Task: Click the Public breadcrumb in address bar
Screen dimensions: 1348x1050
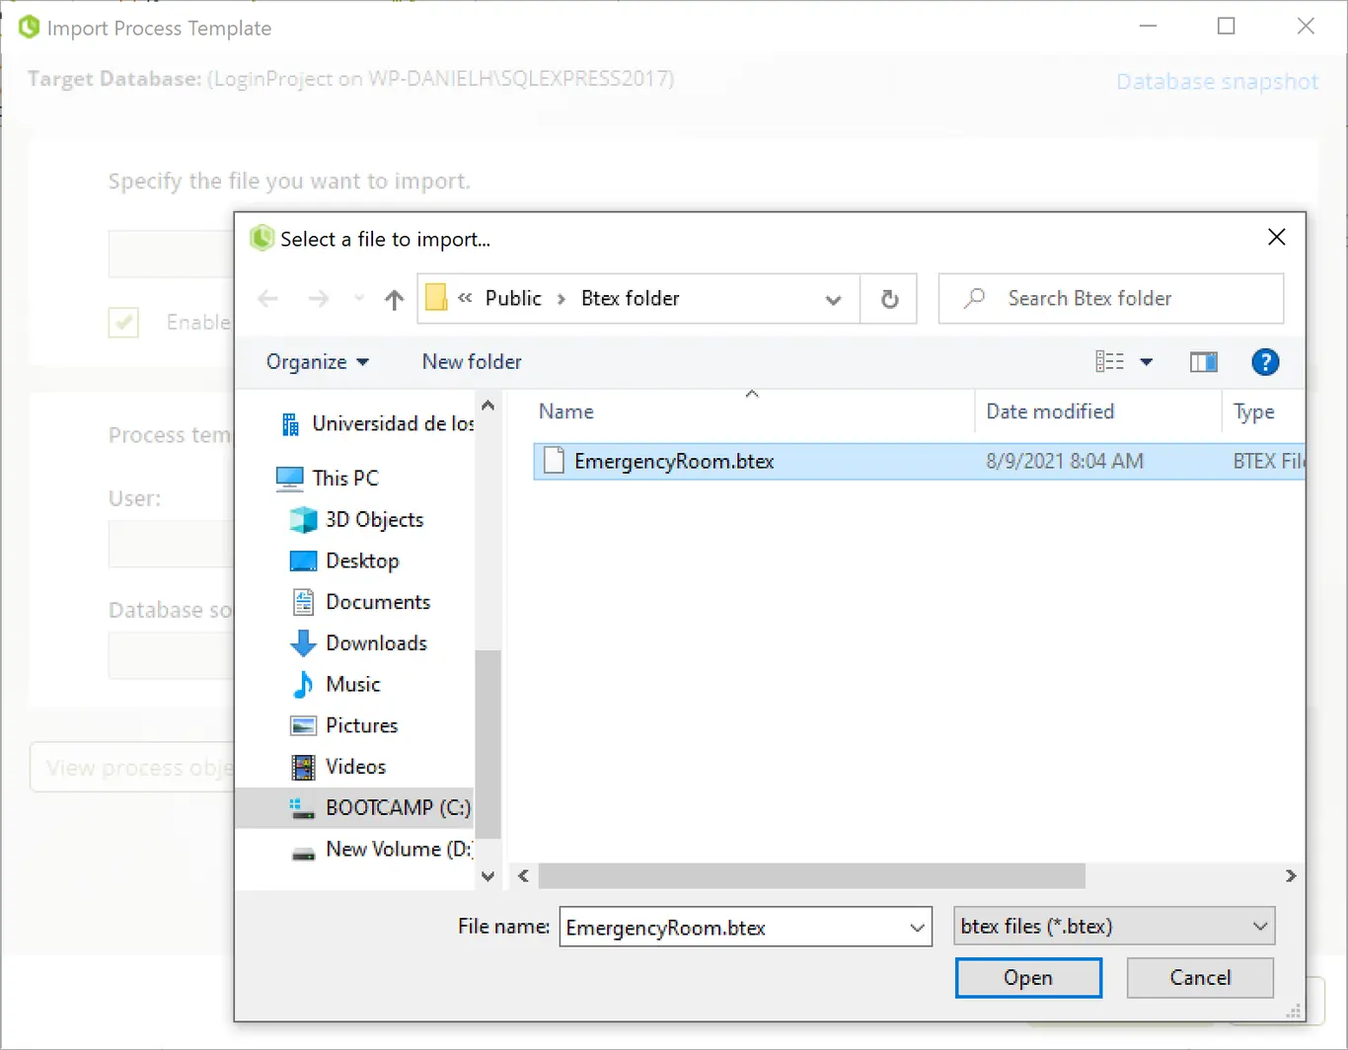Action: 513,299
